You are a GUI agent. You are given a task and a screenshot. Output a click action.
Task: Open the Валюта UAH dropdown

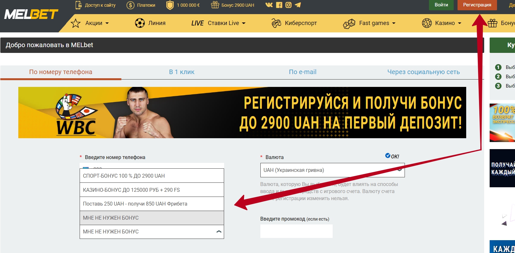tap(332, 170)
